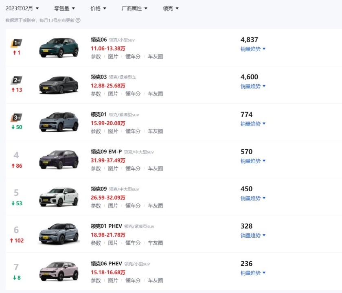Open the 领克06 PHEV model title
This screenshot has width=342, height=293.
[106, 264]
